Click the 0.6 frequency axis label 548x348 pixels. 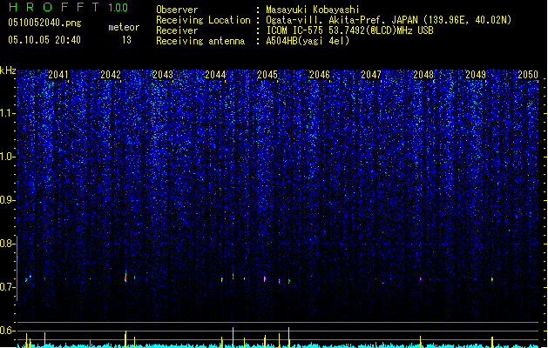(7, 331)
